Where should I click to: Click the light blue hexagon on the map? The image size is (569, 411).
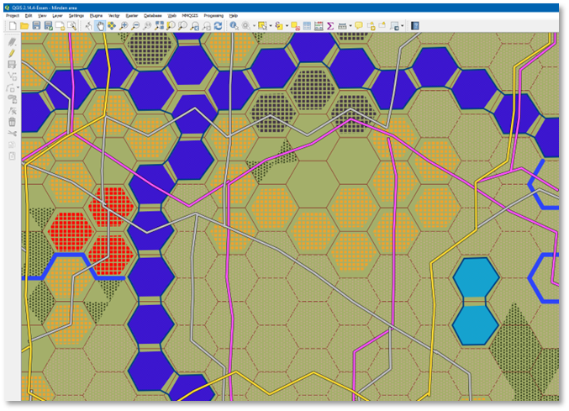476,279
